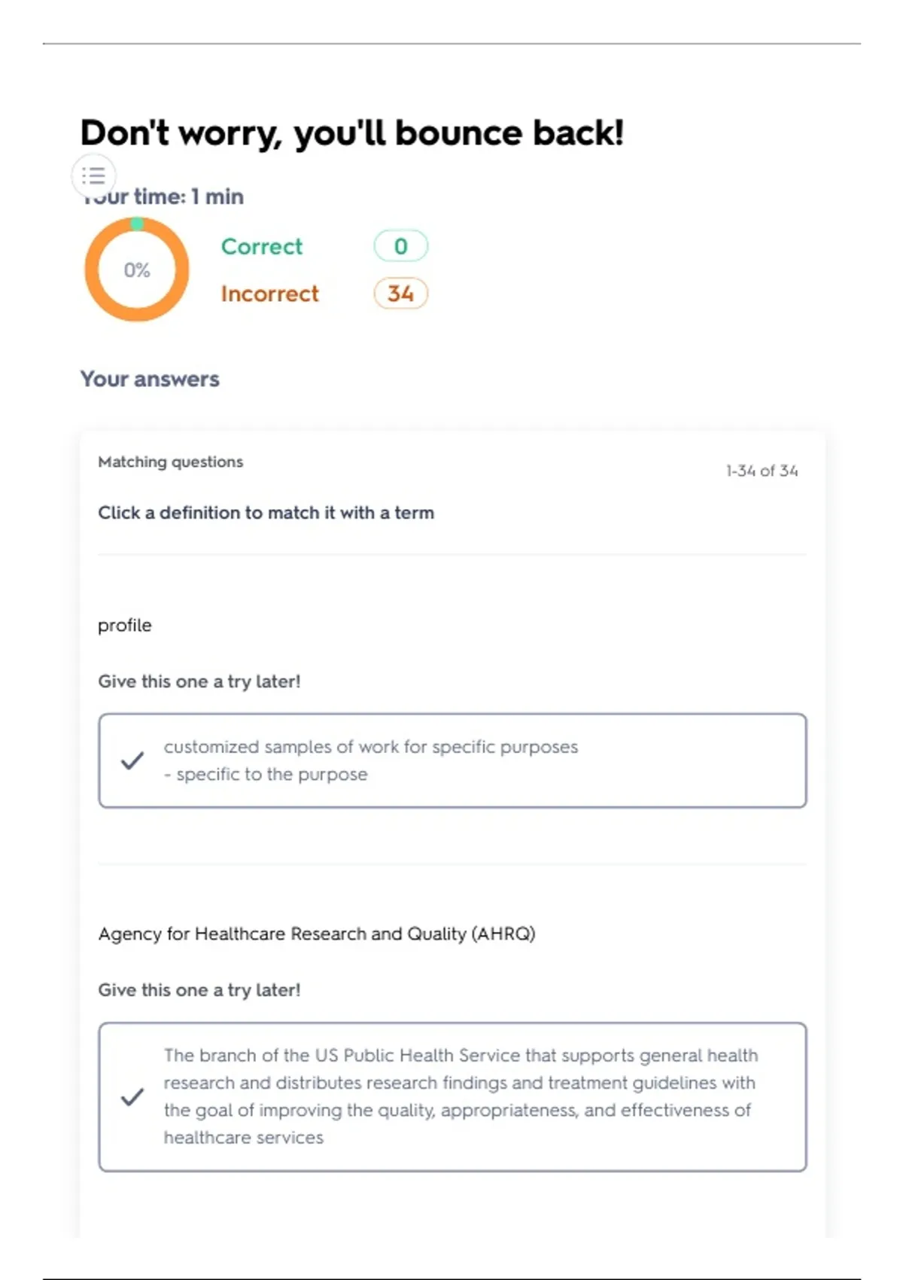The width and height of the screenshot is (903, 1280).
Task: Click the Incorrect label
Action: coord(270,294)
